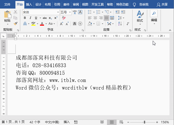Select the Format Painter brush

pos(15,23)
